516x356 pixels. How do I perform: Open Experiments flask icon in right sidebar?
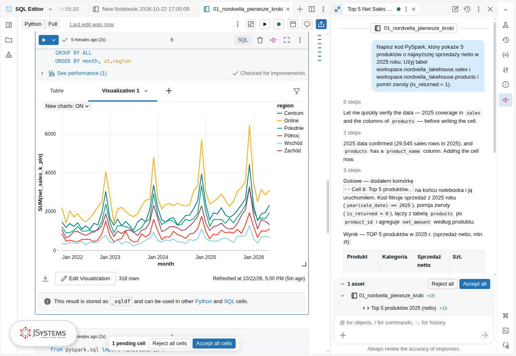506,25
